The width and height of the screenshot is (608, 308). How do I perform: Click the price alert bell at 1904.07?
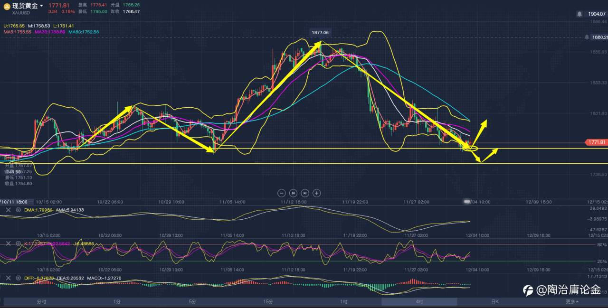point(579,14)
